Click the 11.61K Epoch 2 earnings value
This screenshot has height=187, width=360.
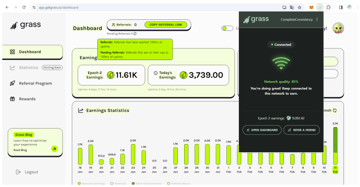tap(126, 75)
